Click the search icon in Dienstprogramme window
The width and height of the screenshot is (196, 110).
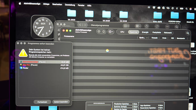click(x=176, y=27)
